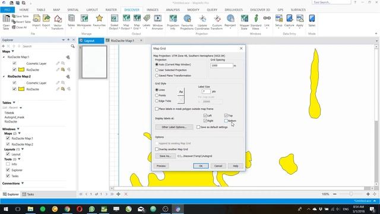Uncheck the Left label display checkbox

click(x=205, y=115)
